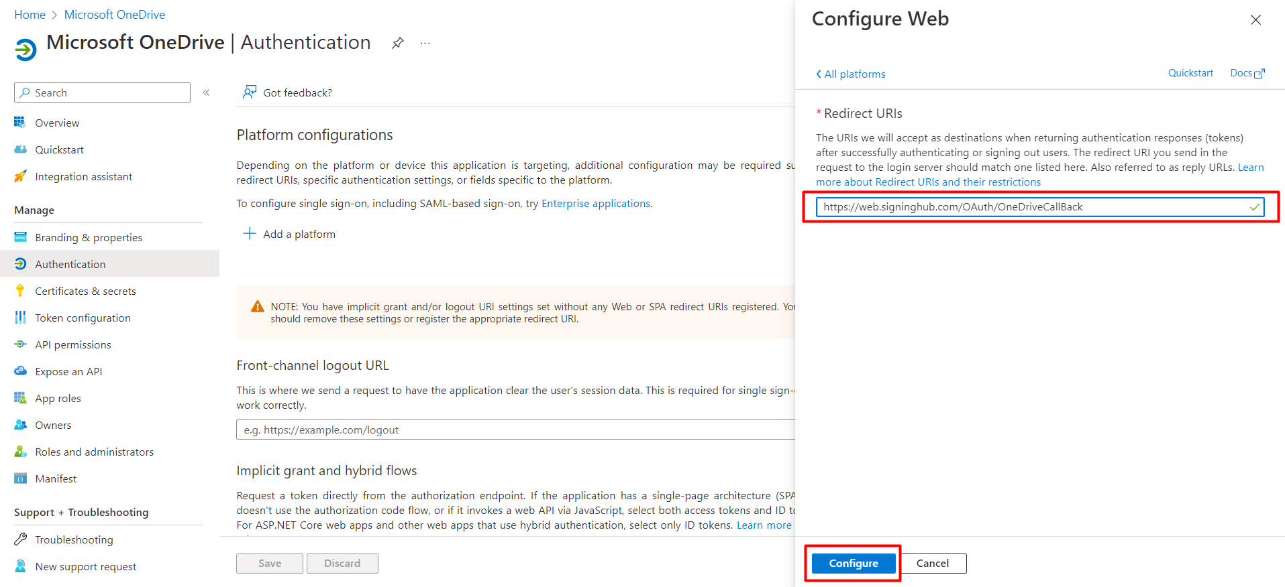1285x587 pixels.
Task: Click the Token configuration bars icon
Action: click(20, 318)
